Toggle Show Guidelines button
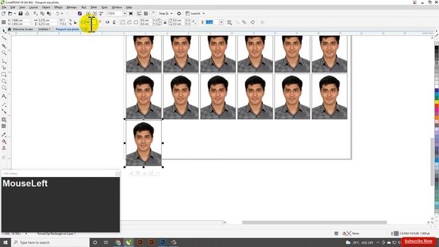439x247 pixels. coord(152,14)
